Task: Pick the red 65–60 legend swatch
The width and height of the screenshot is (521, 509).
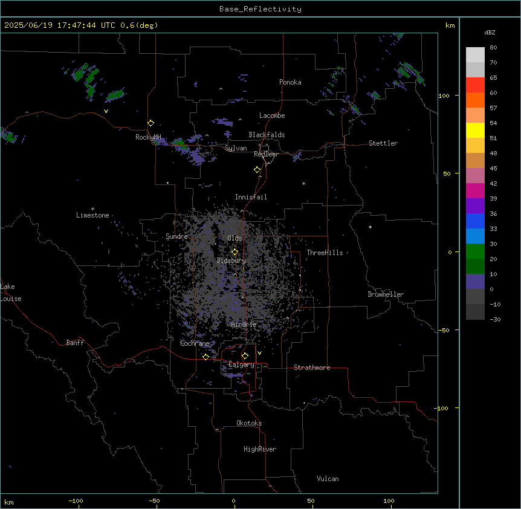Action: pos(475,85)
